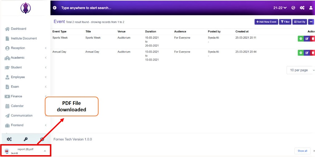Click the Duration column header
Image resolution: width=315 pixels, height=157 pixels.
coord(150,32)
